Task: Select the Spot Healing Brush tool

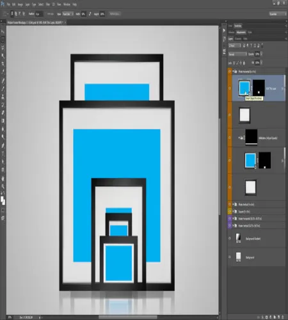Action: (3, 81)
